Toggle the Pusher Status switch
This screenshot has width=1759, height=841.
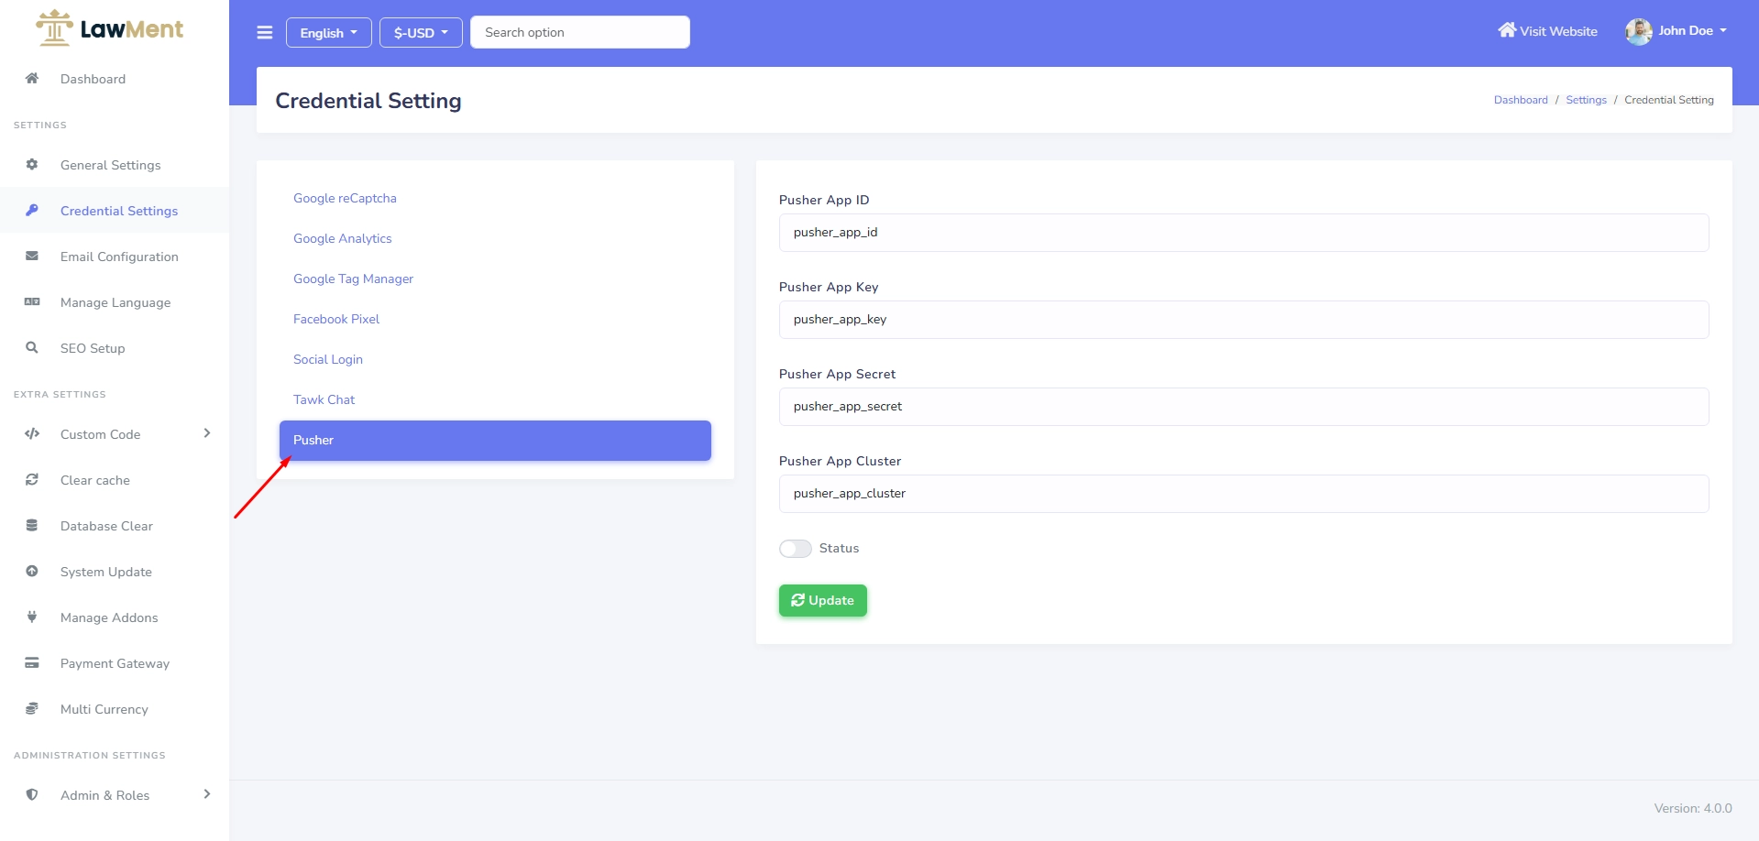[x=796, y=549]
